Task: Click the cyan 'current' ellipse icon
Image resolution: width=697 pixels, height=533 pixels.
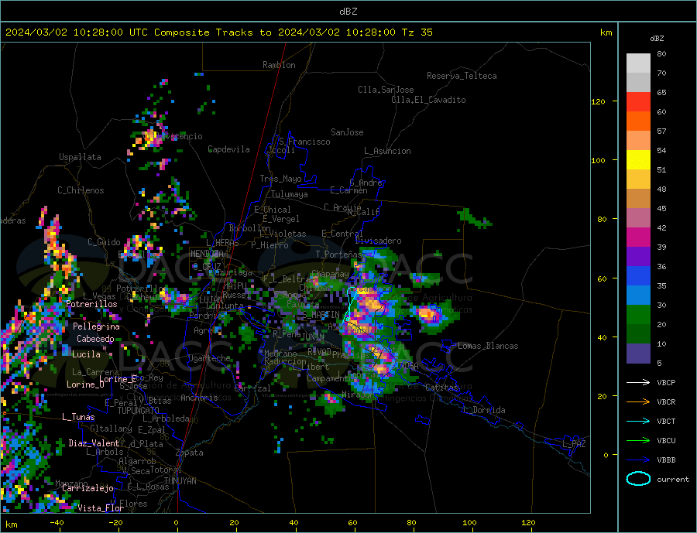Action: [638, 479]
